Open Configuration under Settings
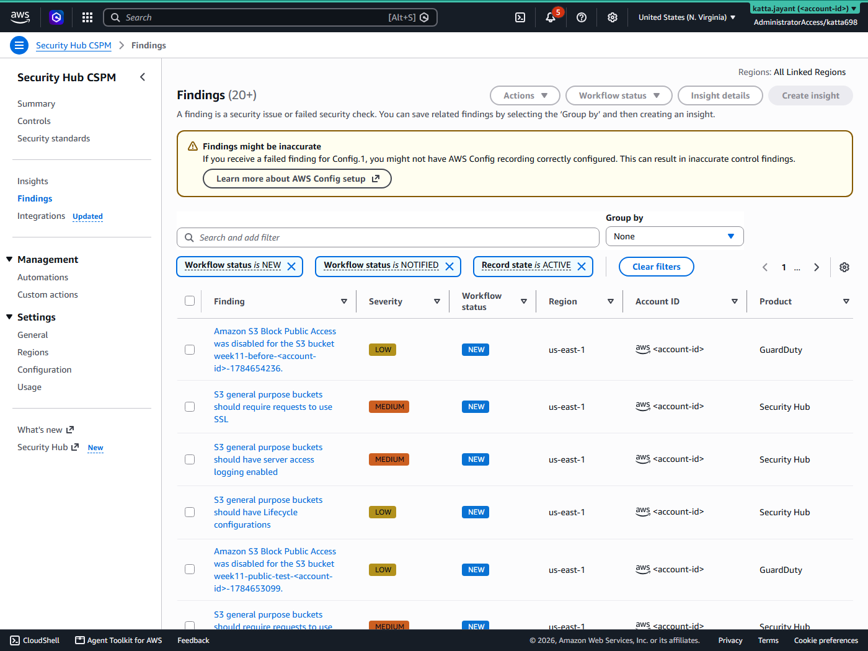Screen dimensions: 868x651 click(x=44, y=370)
